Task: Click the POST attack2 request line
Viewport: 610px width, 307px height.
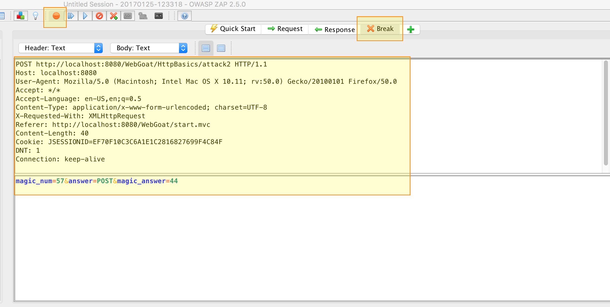Action: 141,64
